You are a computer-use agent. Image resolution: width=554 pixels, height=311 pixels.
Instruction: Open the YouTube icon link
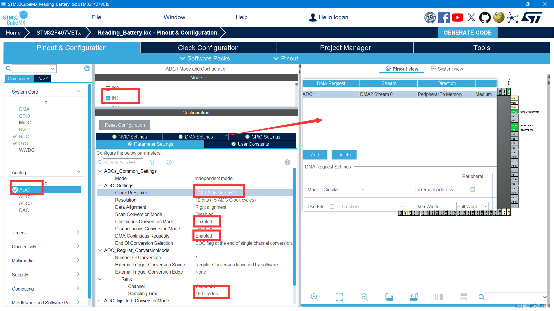pyautogui.click(x=458, y=18)
